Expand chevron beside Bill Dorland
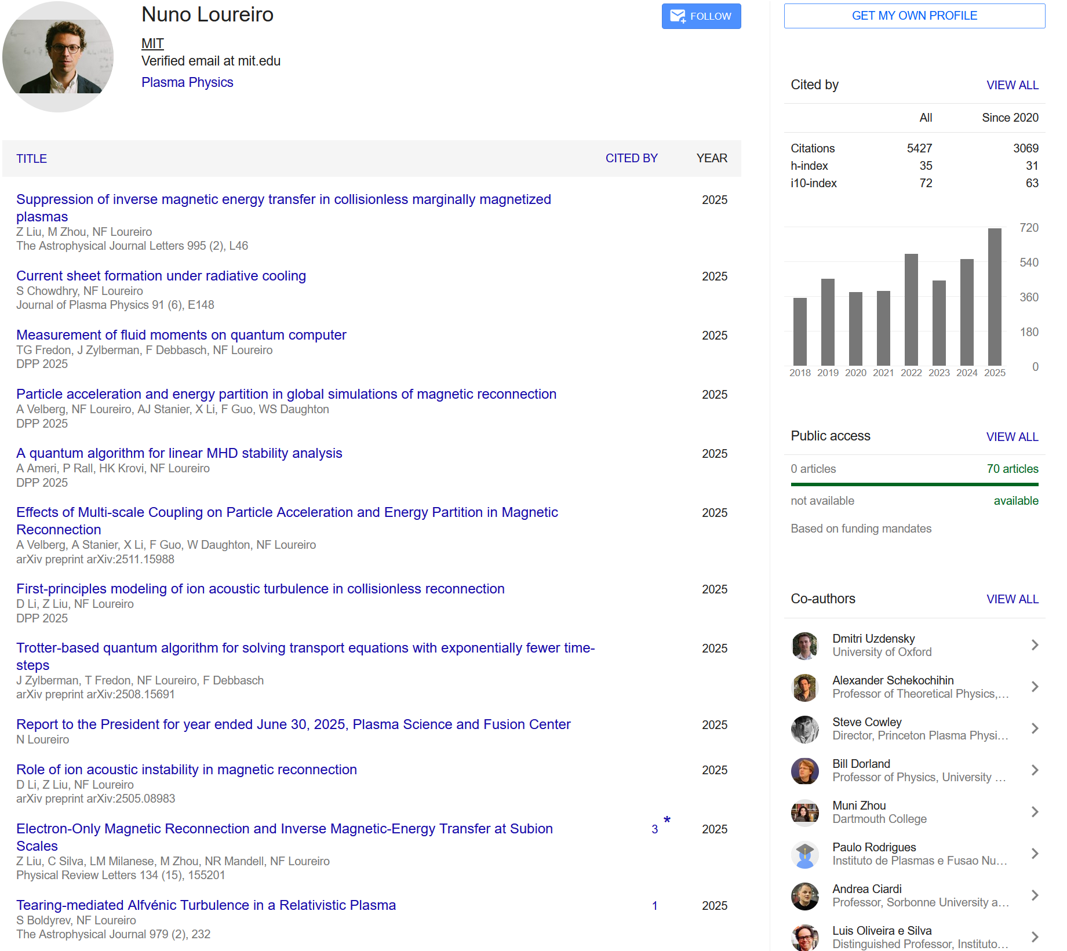Screen dimensions: 1067x951 coord(1035,770)
